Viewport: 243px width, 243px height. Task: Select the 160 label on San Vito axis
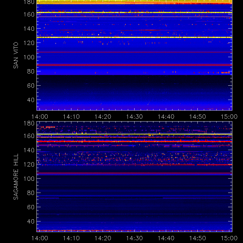[29, 14]
